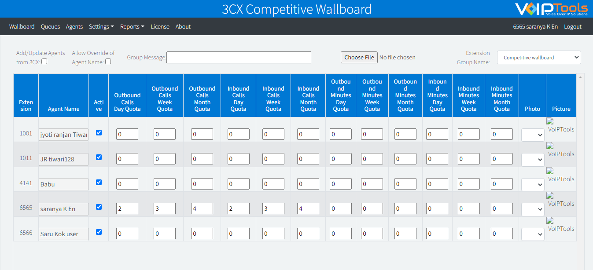Click agent name field saranya K En
Screen dimensions: 593x270
click(x=63, y=209)
